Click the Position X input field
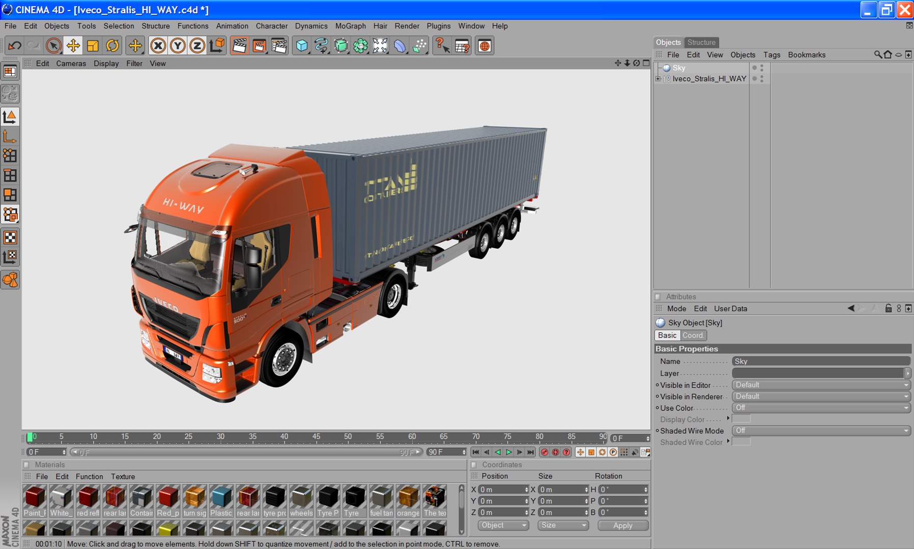This screenshot has width=914, height=549. 503,490
